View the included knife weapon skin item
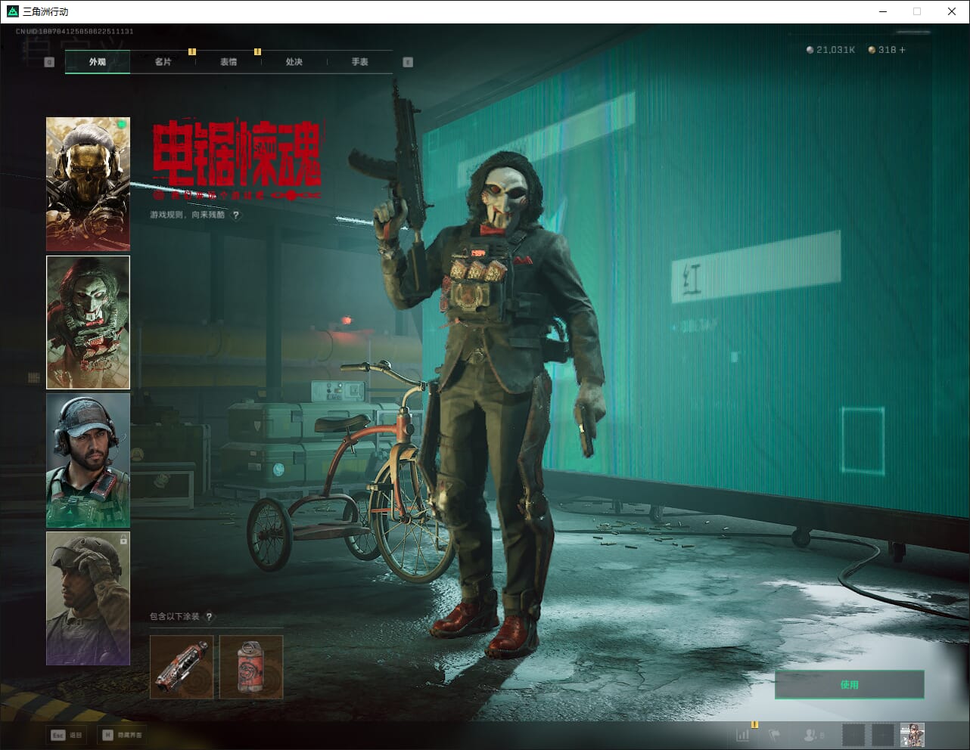Viewport: 970px width, 750px height. tap(182, 667)
